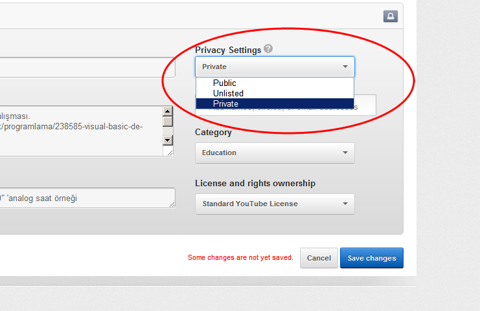Click the padlock icon at top right
The width and height of the screenshot is (480, 311).
(390, 16)
